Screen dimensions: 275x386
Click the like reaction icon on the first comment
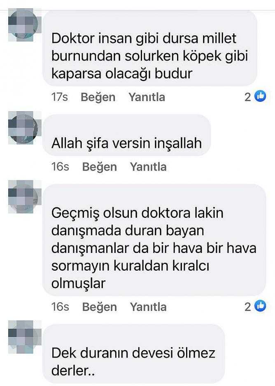260,96
